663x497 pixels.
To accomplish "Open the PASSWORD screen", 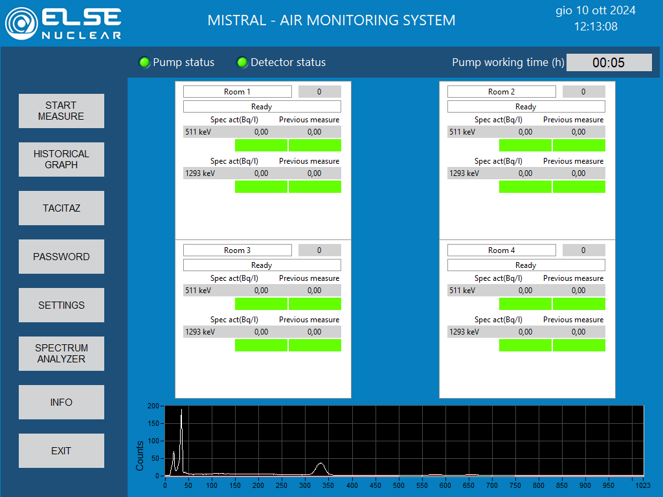I will coord(62,256).
